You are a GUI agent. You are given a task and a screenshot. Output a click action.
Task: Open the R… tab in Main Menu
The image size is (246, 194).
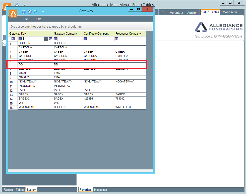(x=163, y=12)
